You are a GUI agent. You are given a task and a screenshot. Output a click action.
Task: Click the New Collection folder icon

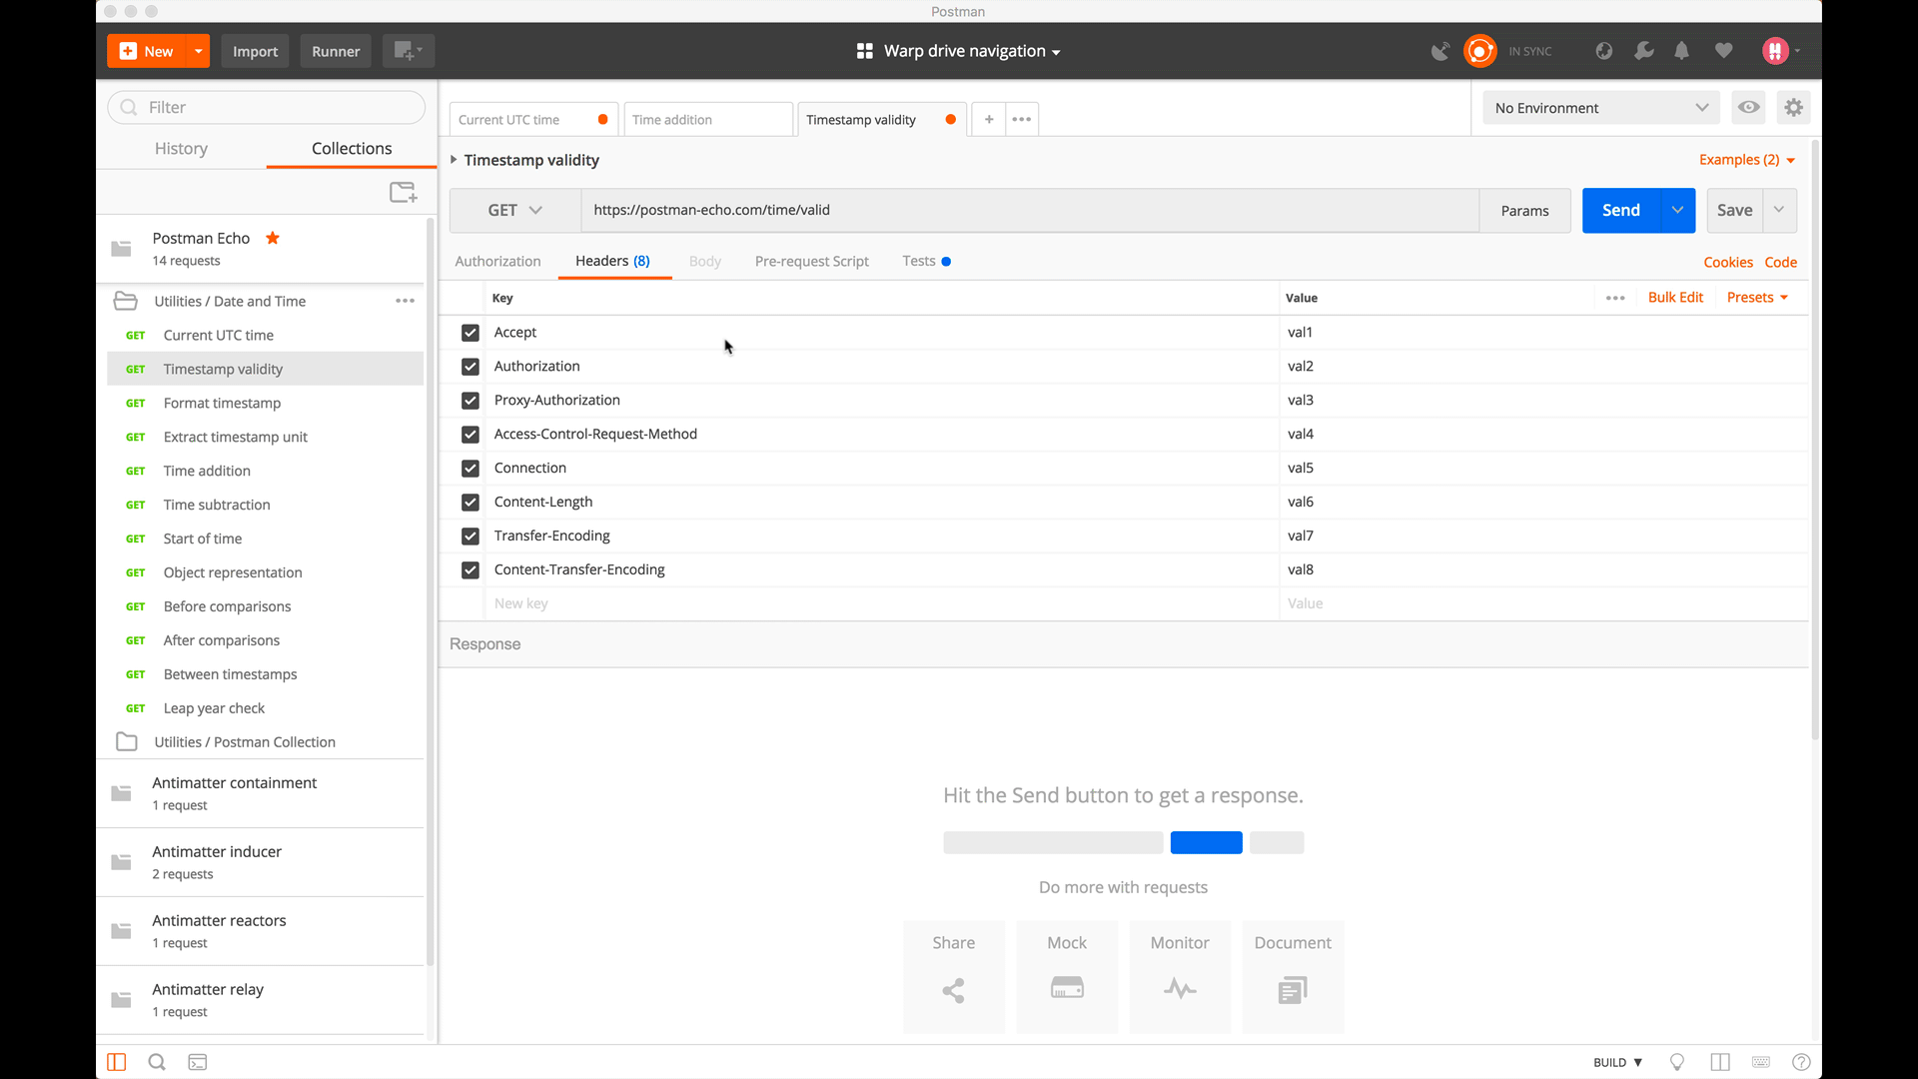405,190
